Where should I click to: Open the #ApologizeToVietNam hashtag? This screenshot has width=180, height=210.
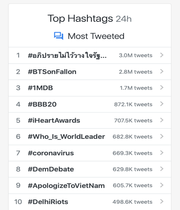click(66, 185)
